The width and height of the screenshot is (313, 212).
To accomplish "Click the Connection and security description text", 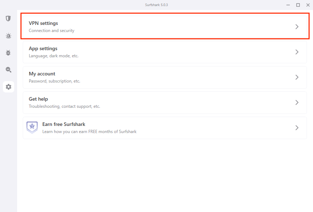I will (x=52, y=31).
